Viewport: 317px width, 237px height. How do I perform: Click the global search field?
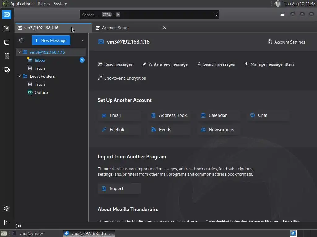pos(150,15)
